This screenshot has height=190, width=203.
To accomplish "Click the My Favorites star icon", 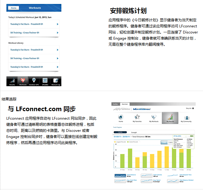I will click(x=137, y=118).
